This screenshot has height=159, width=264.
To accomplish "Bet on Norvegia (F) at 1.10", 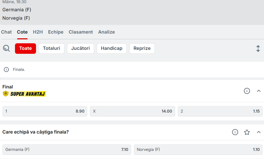I will tap(198, 150).
